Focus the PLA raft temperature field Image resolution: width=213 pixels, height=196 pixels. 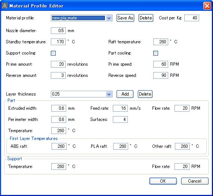point(121,146)
